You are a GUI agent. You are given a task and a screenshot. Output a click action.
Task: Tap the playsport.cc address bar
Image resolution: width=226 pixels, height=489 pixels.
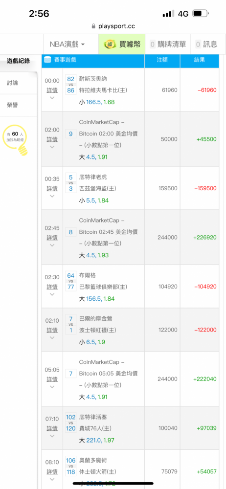113,26
